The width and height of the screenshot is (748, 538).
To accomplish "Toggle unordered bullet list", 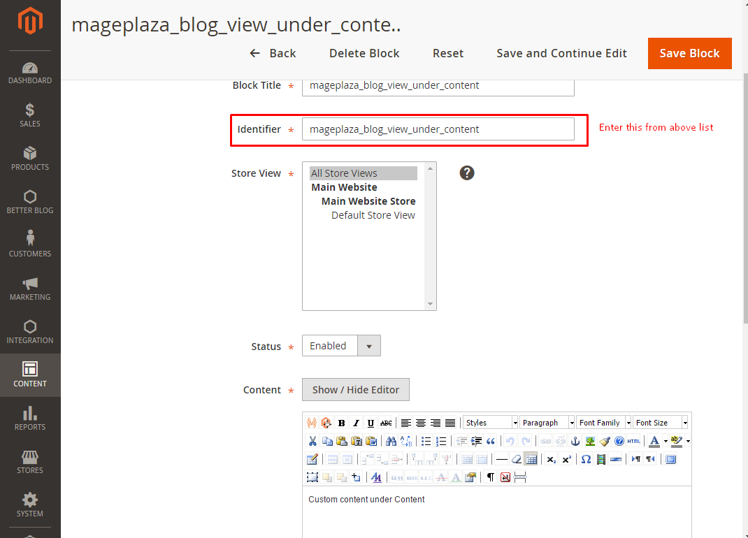I will click(426, 441).
